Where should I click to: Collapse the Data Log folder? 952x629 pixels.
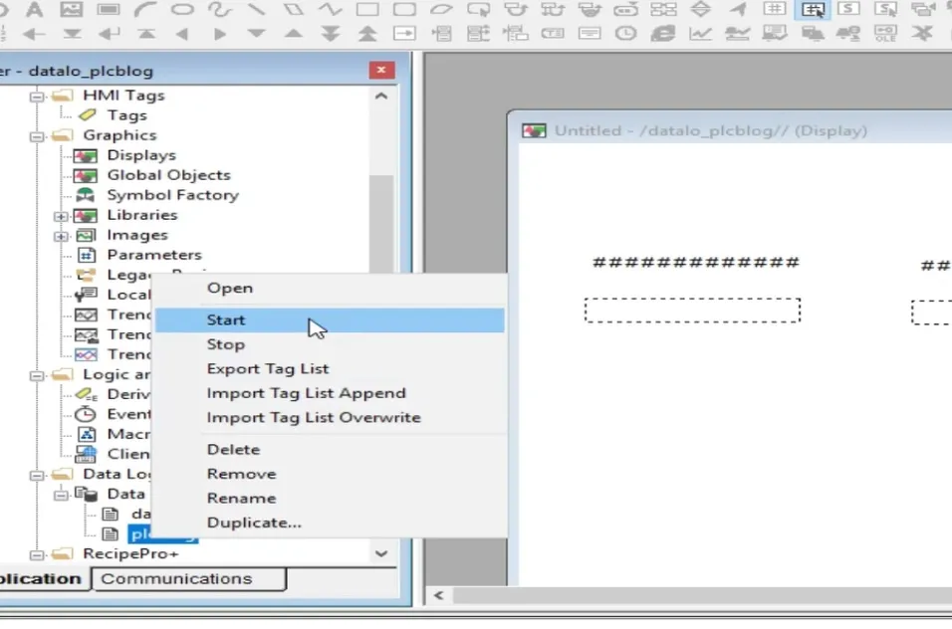click(37, 475)
